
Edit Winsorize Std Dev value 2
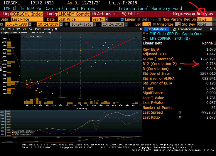pyautogui.click(x=178, y=24)
